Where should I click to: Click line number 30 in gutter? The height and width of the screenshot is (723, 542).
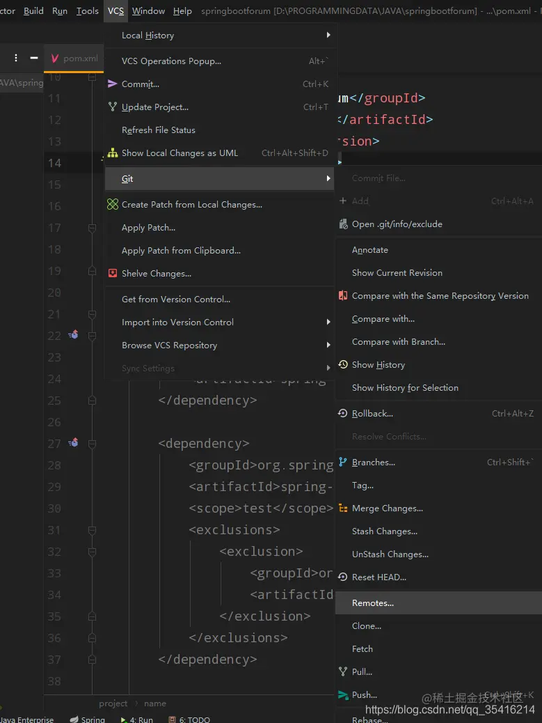click(54, 508)
